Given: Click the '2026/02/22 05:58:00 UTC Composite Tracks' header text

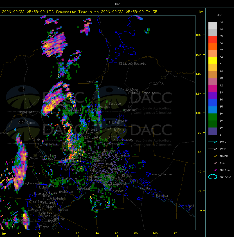Looking at the screenshot, I should (x=47, y=12).
